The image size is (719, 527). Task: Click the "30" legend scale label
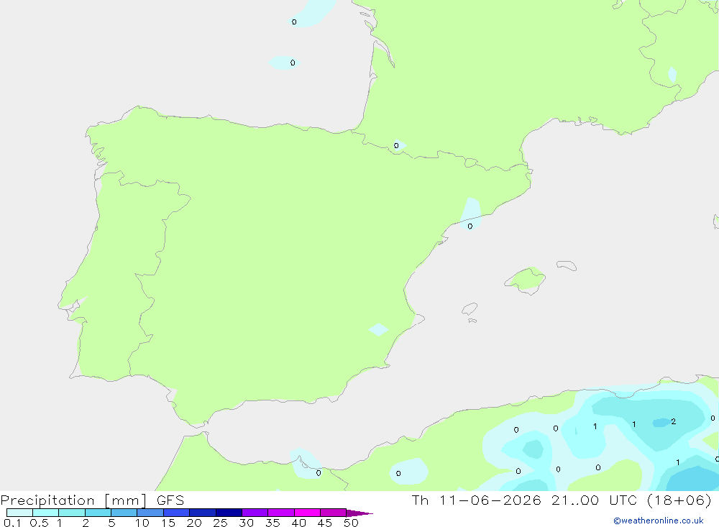(247, 523)
